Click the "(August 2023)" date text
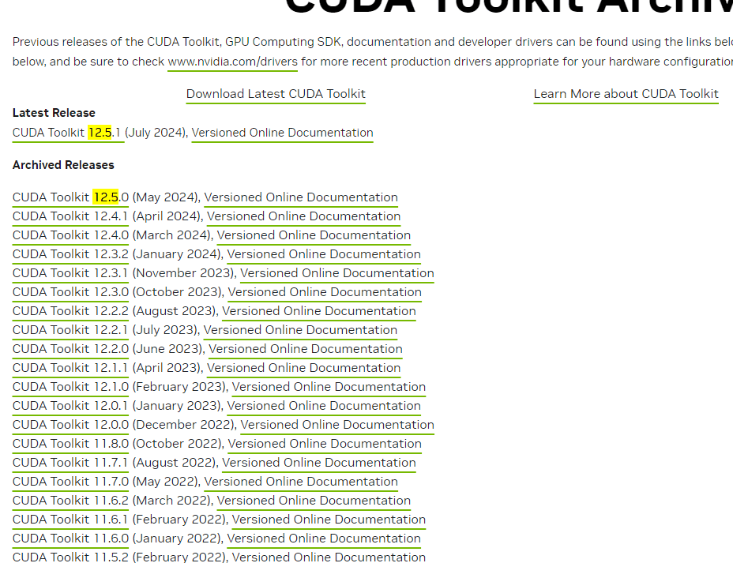Viewport: 733px width, 563px height. 175,310
